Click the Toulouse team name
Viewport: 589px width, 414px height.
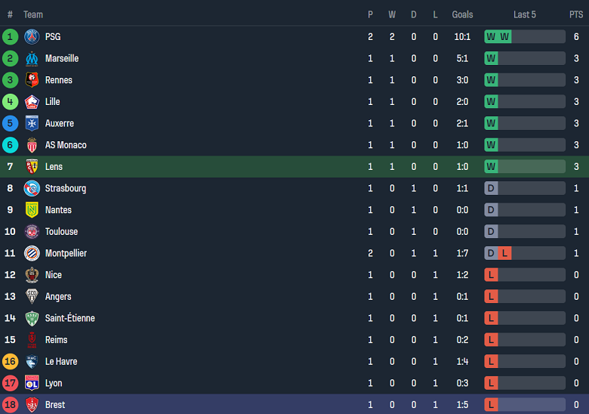point(61,231)
